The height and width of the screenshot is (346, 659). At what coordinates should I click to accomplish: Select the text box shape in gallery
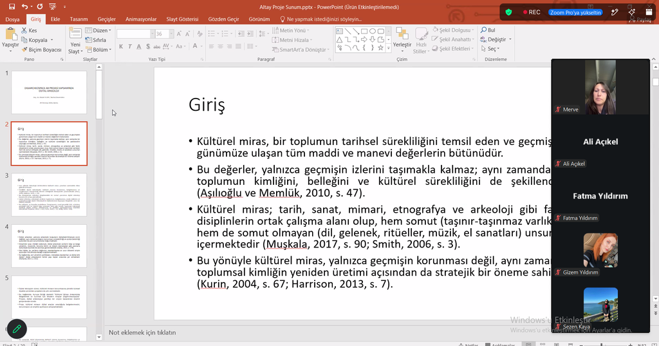[339, 31]
